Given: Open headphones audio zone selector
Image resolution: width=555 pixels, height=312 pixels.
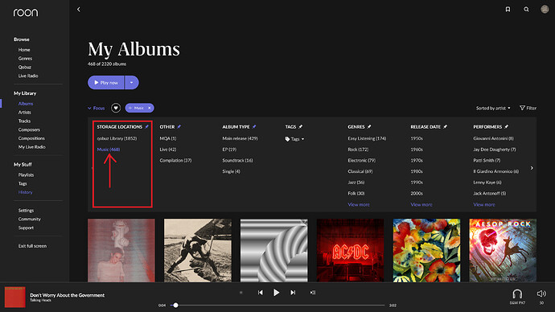Looking at the screenshot, I should [517, 294].
